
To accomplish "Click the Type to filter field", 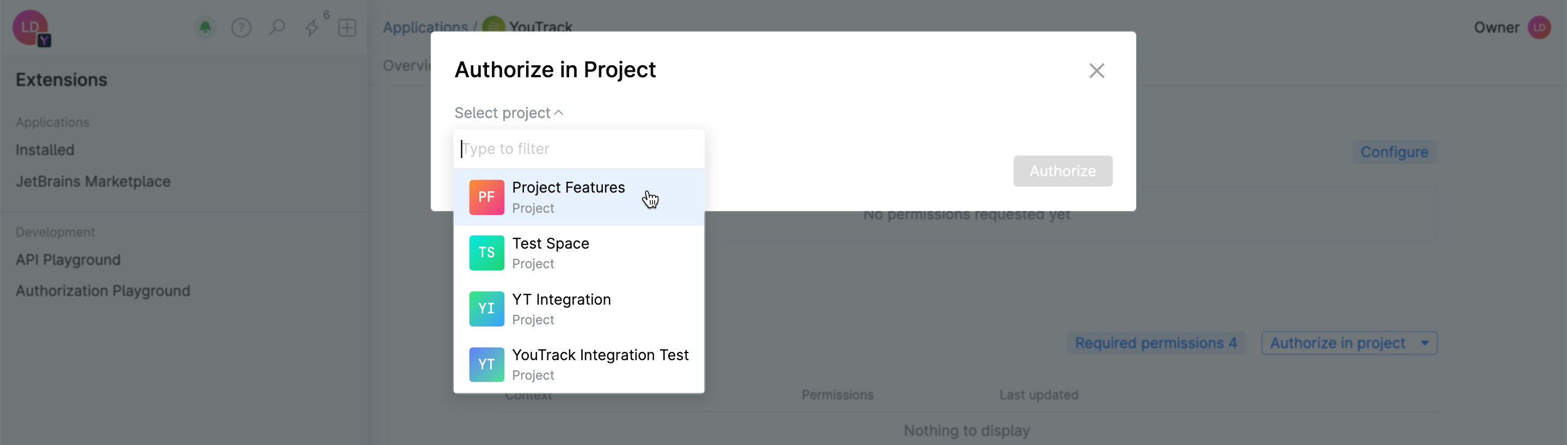I will click(x=578, y=149).
